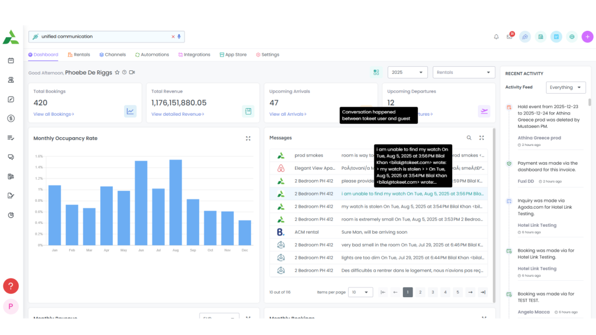Open the guests people icon in sidebar
This screenshot has width=596, height=335.
(x=10, y=80)
